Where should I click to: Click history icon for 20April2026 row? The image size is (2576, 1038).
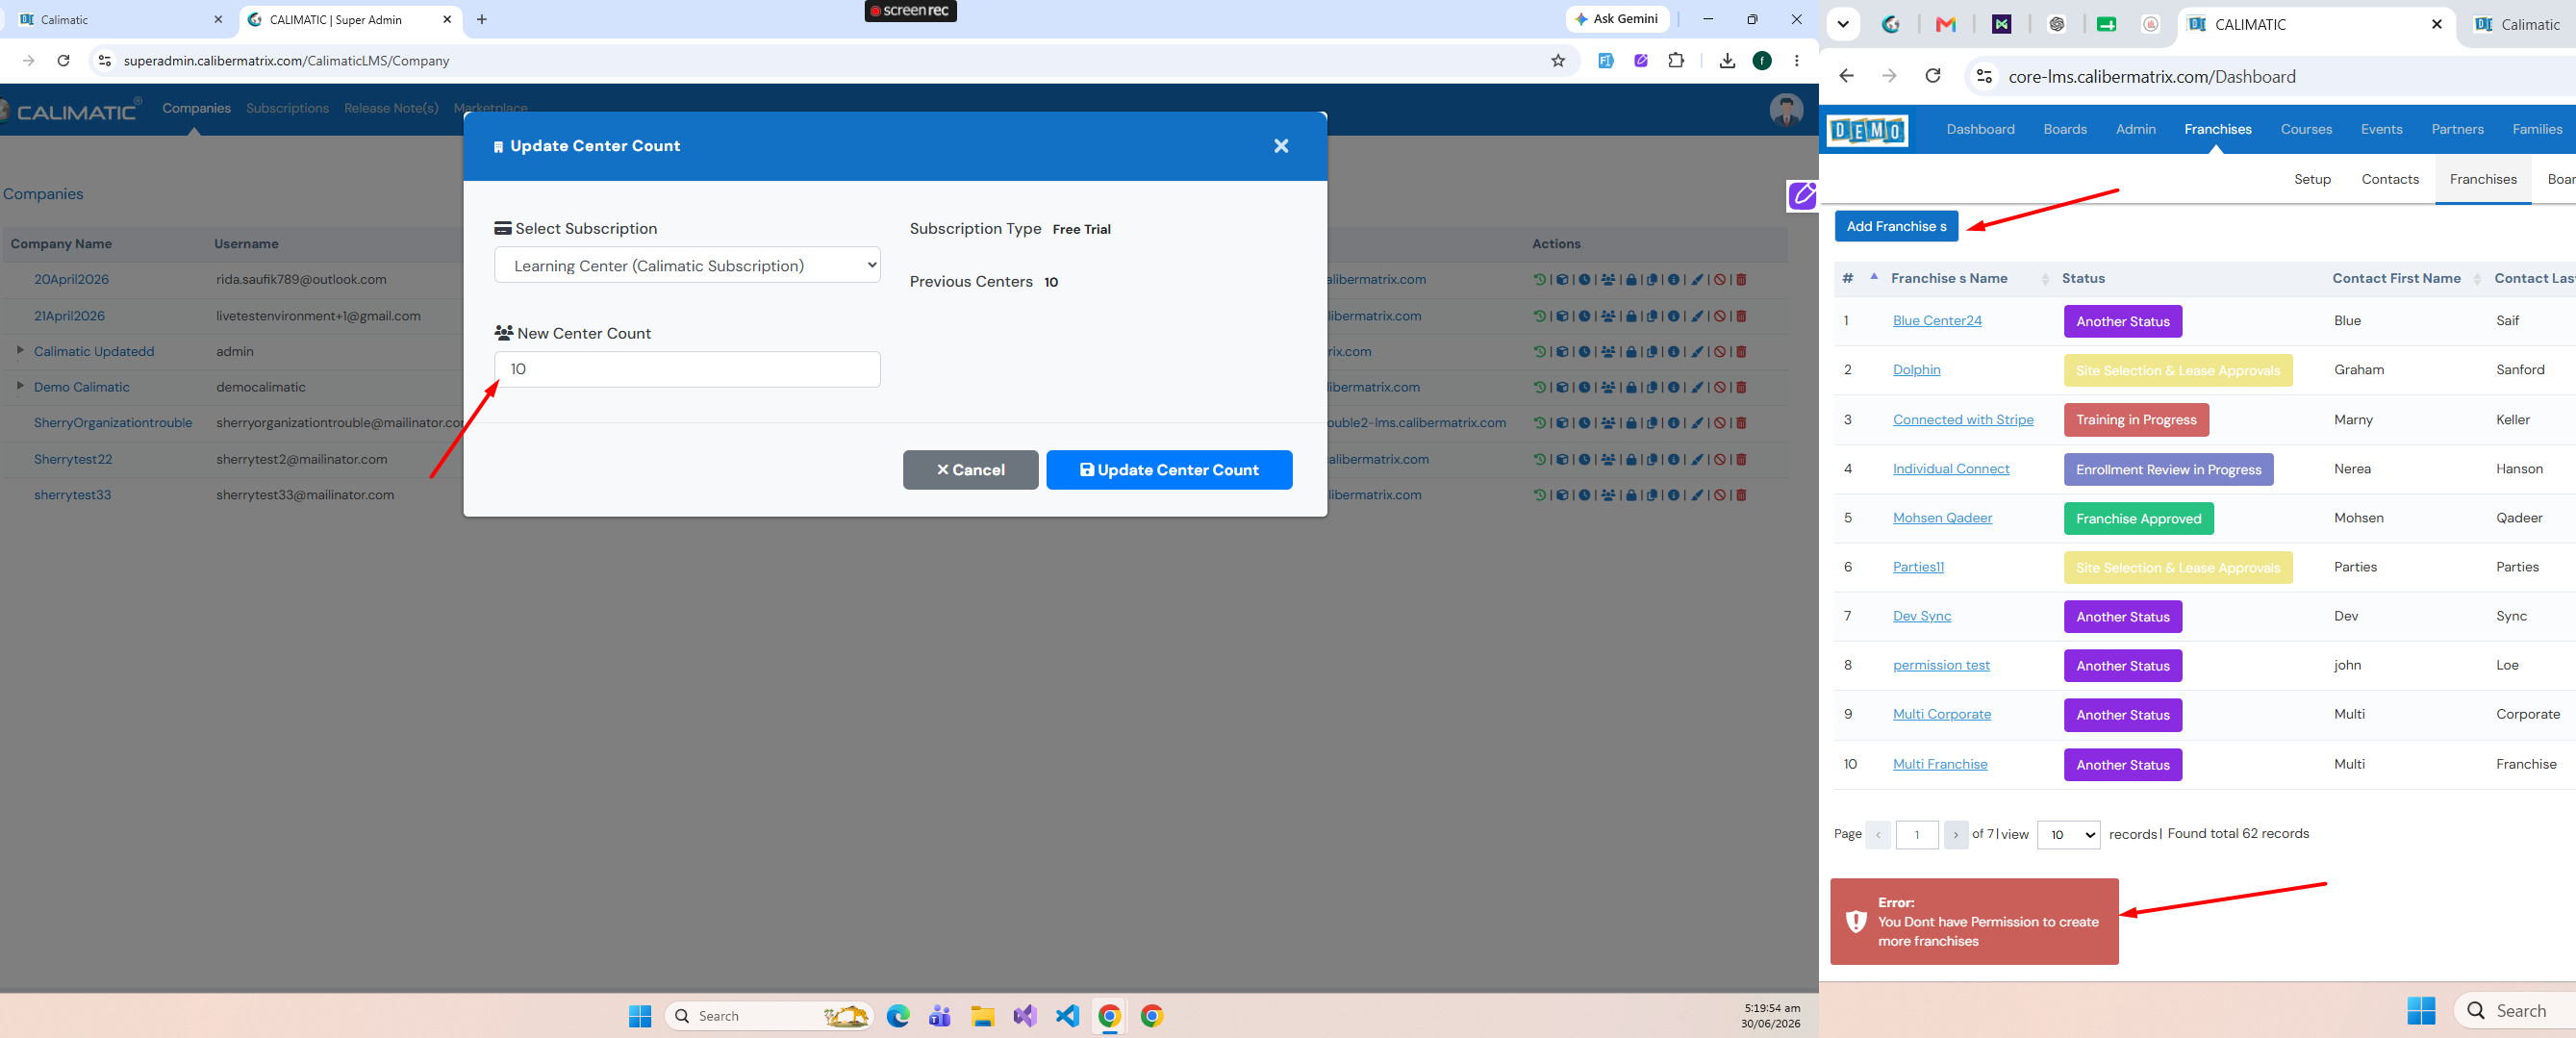click(1539, 280)
